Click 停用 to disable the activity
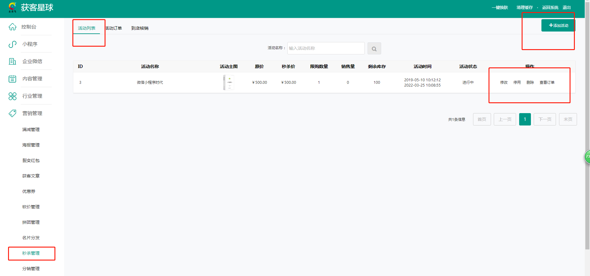Screen dimensions: 590x276 517,83
